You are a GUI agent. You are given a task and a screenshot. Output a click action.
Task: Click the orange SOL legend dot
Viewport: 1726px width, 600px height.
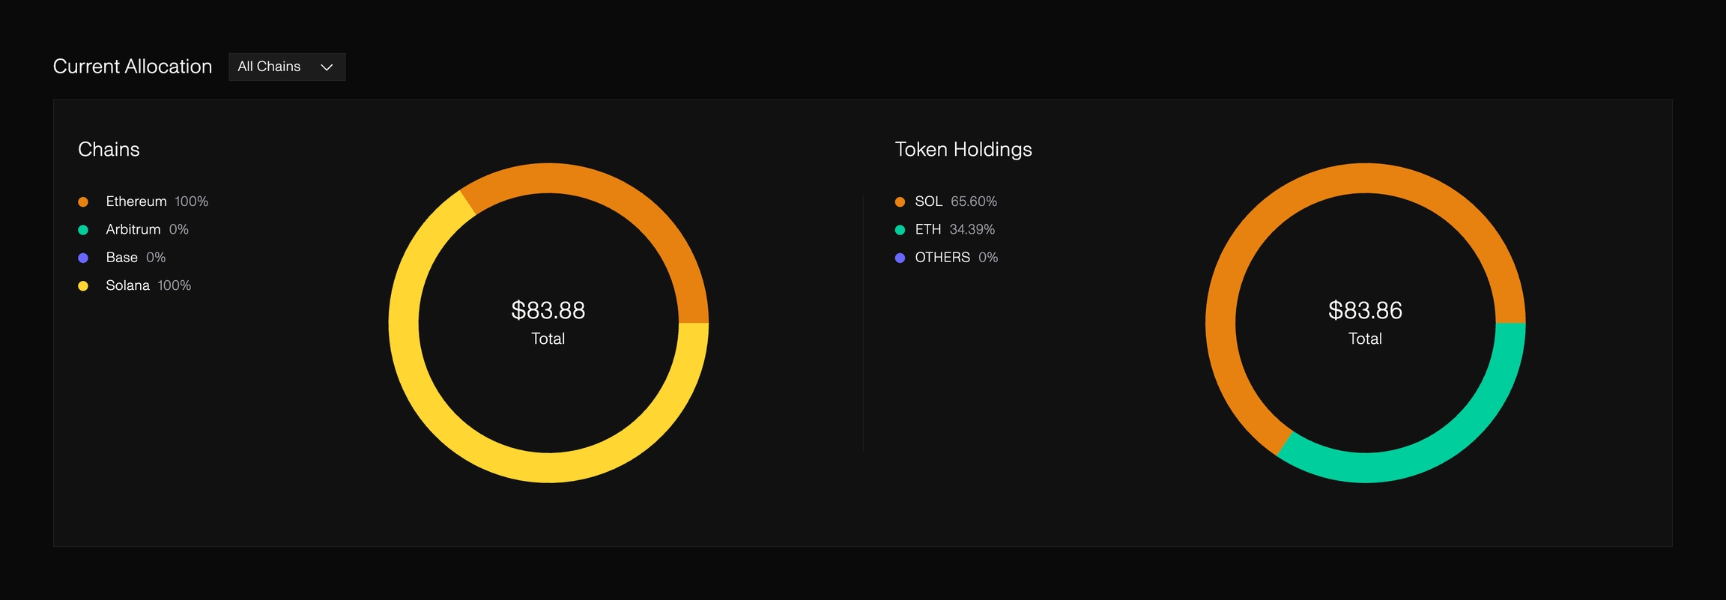pyautogui.click(x=900, y=202)
